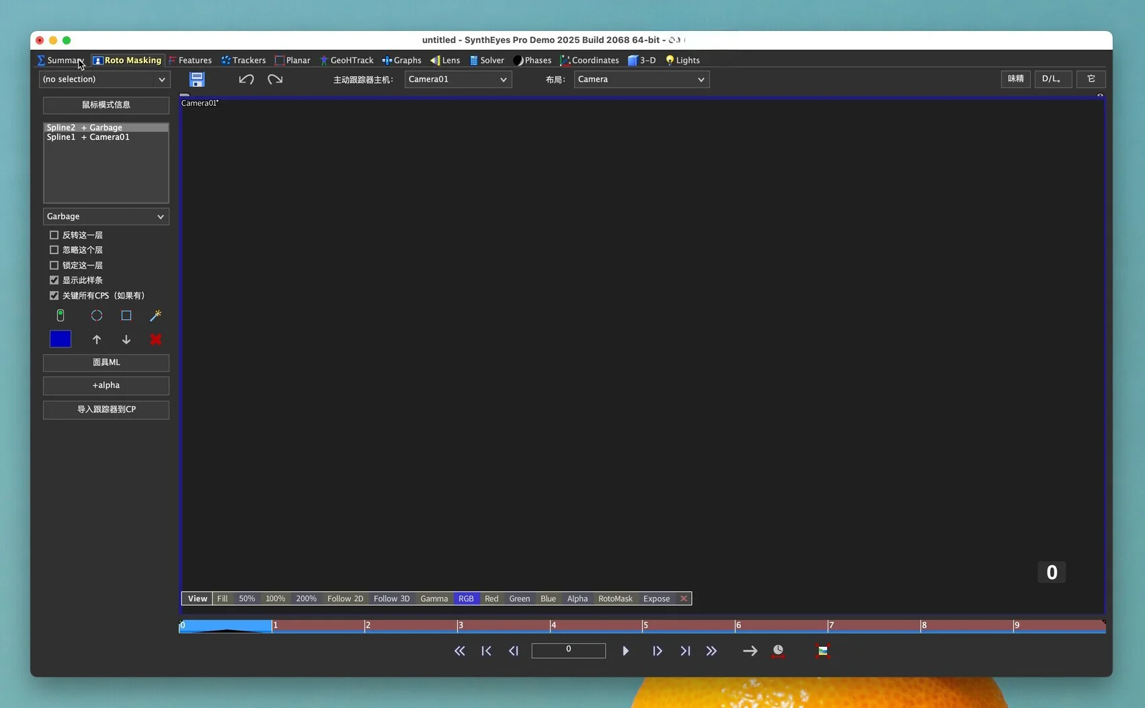Viewport: 1145px width, 708px height.
Task: Uncheck the 显示此样条 checkbox
Action: 54,280
